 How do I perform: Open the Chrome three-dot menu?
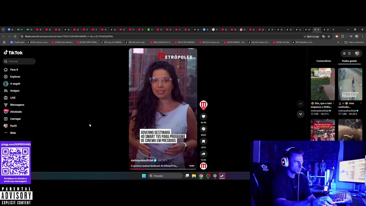[363, 36]
